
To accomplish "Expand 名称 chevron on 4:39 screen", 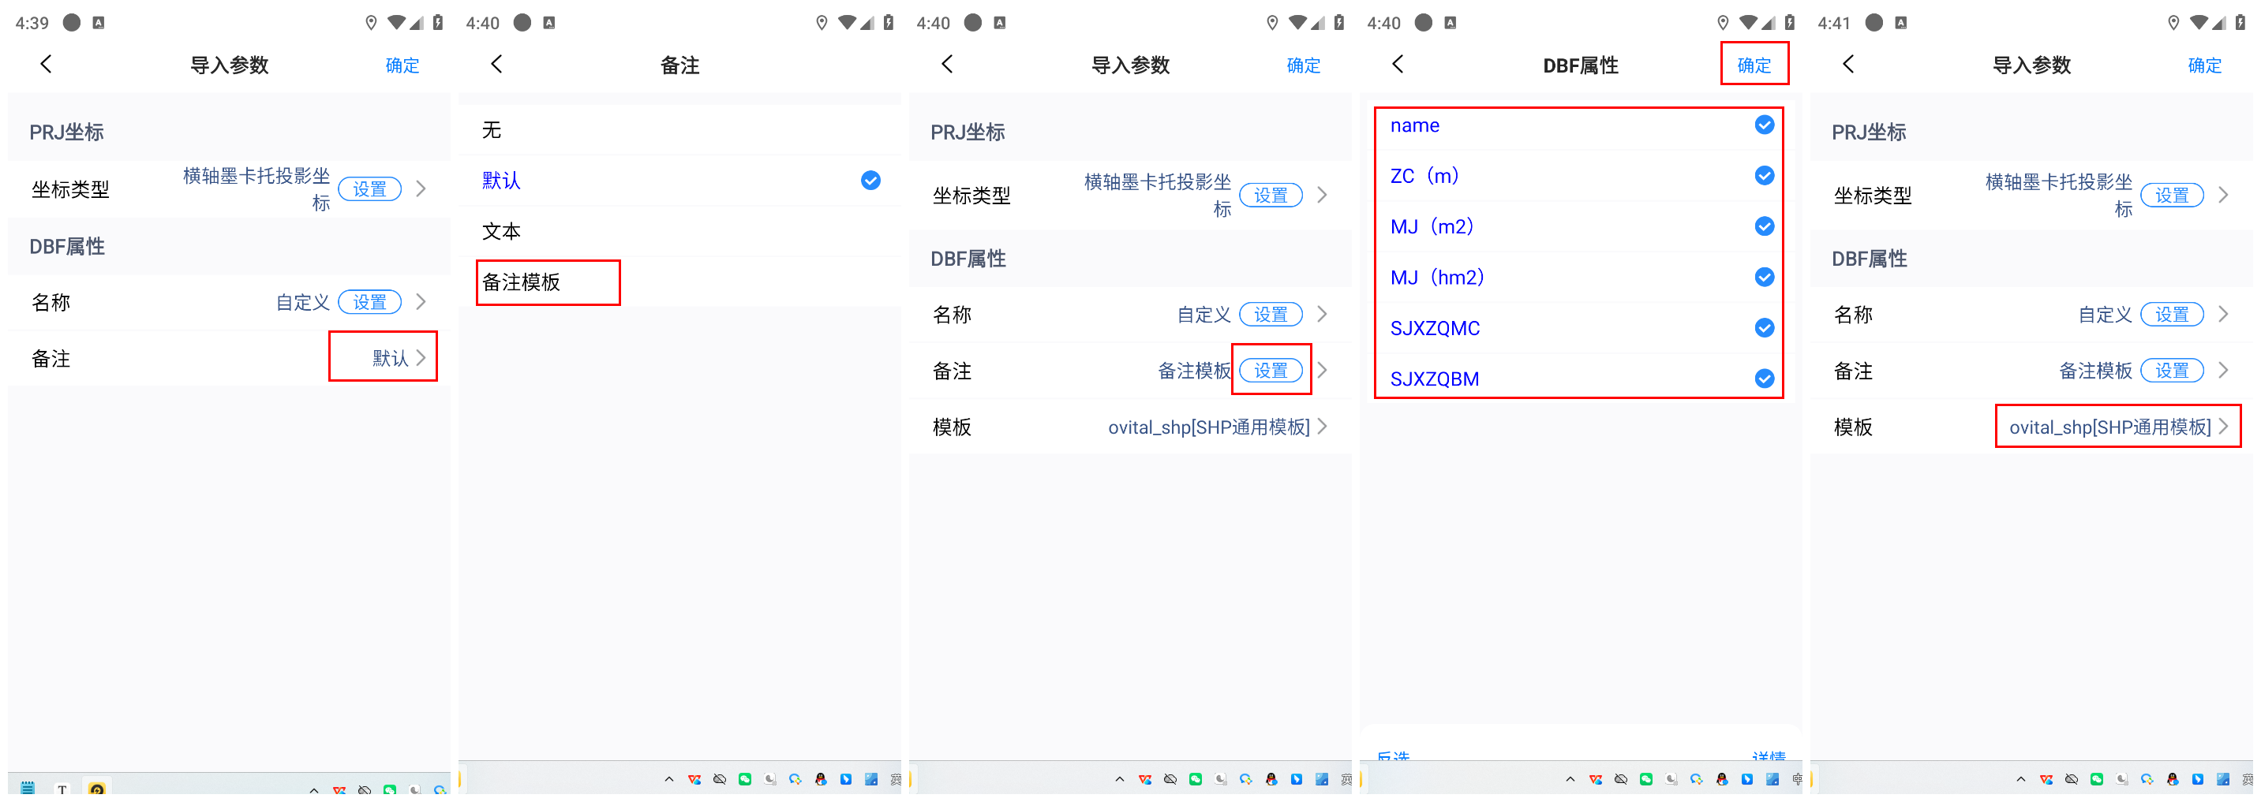I will [x=421, y=302].
